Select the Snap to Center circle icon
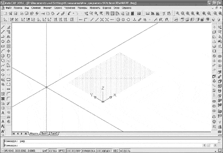This screenshot has width=223, height=153. (118, 20)
